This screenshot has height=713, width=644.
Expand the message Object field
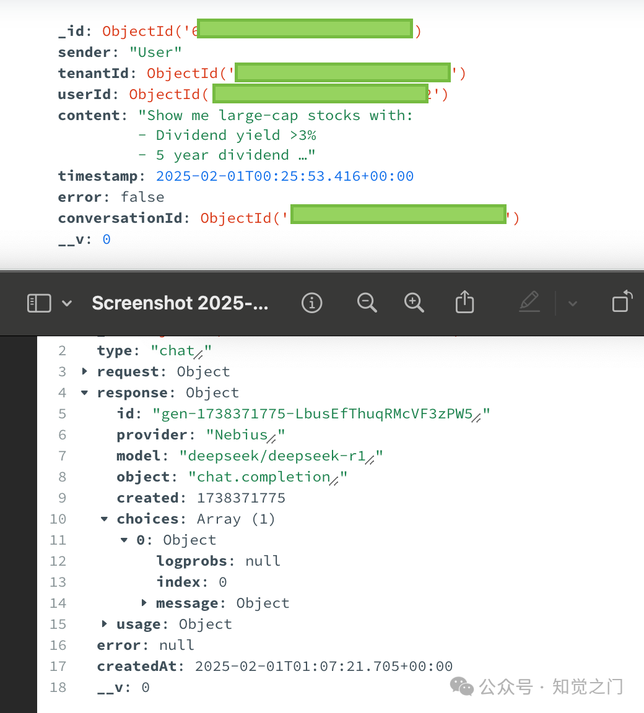click(x=144, y=603)
